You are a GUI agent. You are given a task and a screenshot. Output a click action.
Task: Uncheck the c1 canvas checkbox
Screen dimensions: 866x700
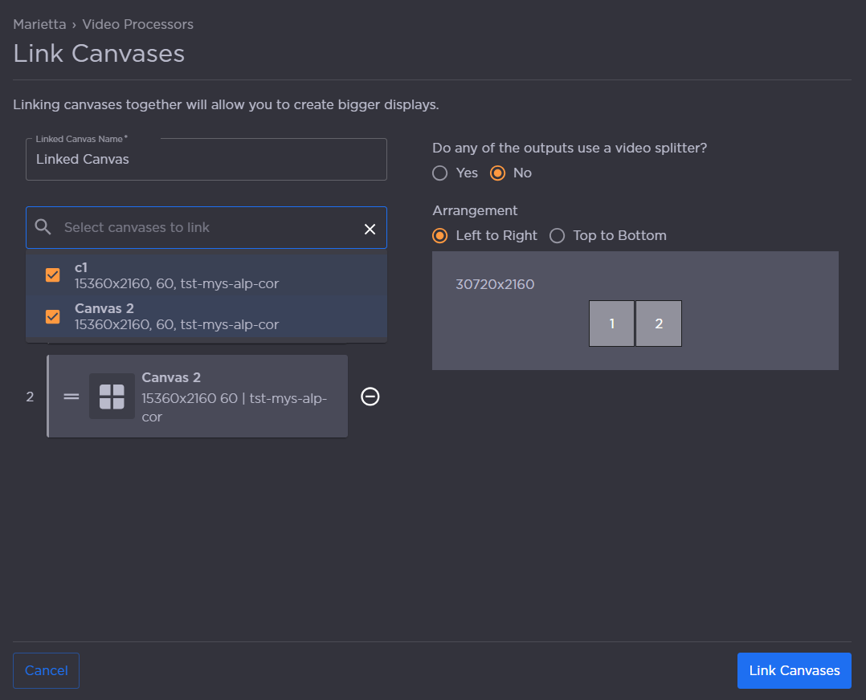point(52,275)
